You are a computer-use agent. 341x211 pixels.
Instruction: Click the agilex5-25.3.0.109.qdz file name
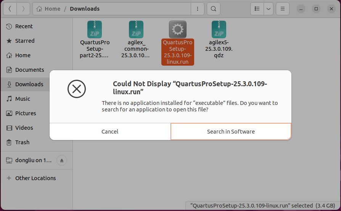point(219,49)
